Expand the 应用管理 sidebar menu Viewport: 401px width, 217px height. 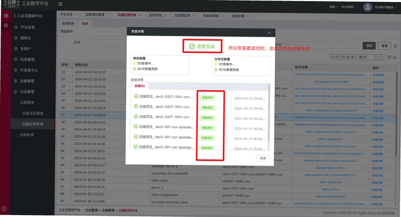[53, 59]
